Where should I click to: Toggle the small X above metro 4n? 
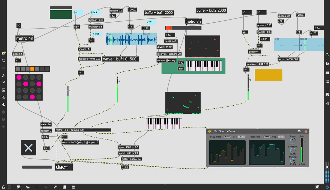[x=19, y=25]
